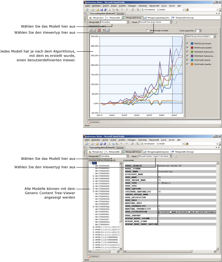Increase the Vorhersageschritte stepper value

tap(200, 29)
